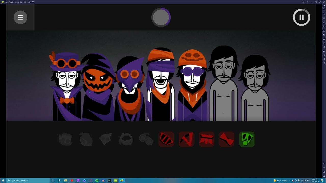Open BlueStacks settings gear at sidebar bottom
Viewport: 326px width, 183px height.
pos(324,163)
